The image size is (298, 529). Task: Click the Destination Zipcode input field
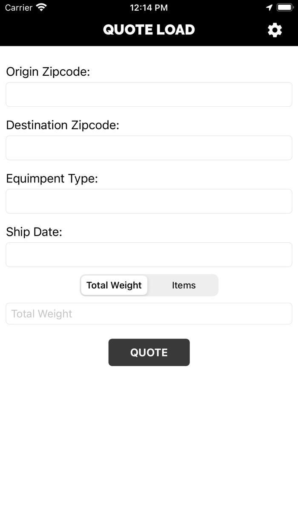(x=149, y=148)
